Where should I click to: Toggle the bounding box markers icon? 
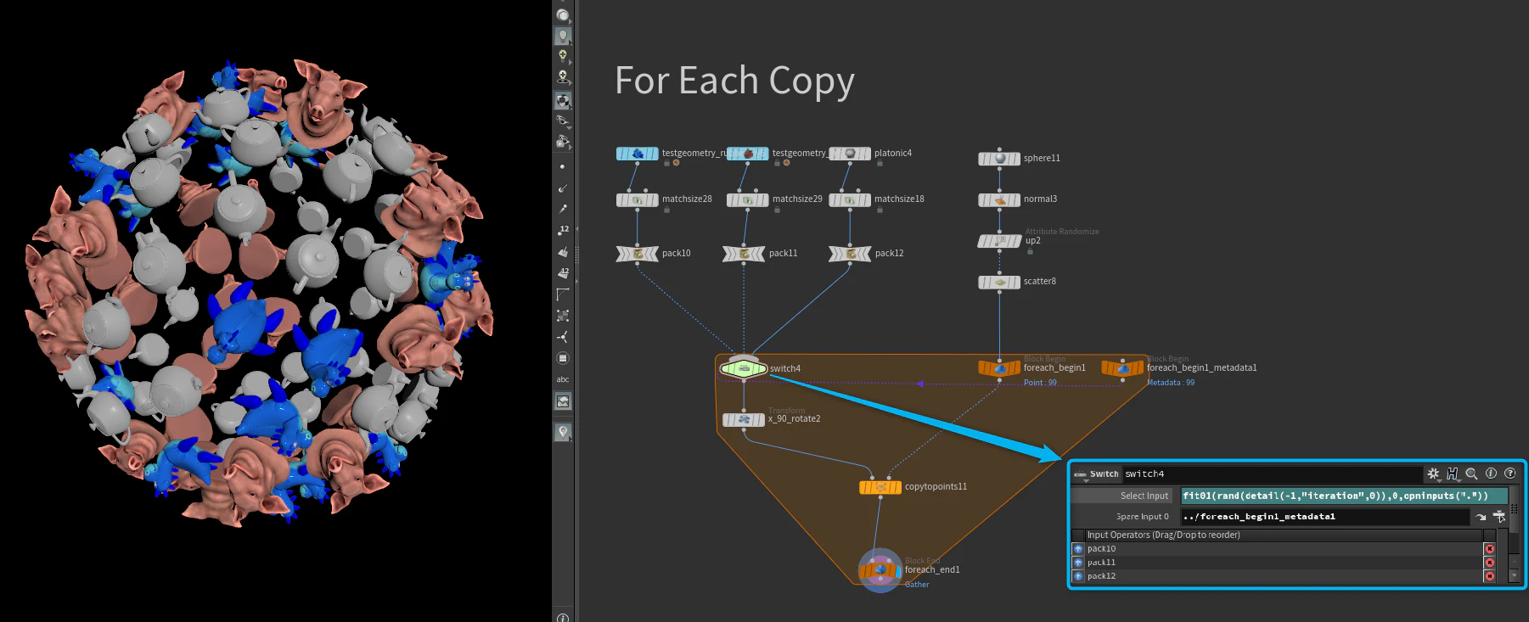coord(562,315)
